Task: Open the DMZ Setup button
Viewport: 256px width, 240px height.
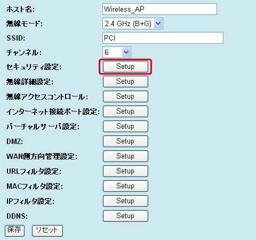Action: (125, 141)
